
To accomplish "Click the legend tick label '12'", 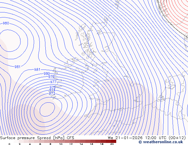I will click(71, 144).
